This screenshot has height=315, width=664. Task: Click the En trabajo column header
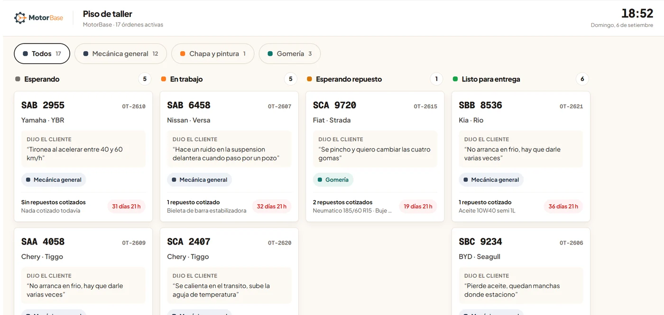(x=186, y=79)
